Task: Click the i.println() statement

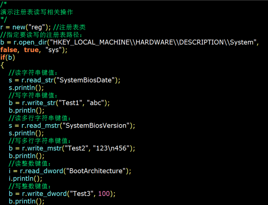Action: [x=26, y=179]
